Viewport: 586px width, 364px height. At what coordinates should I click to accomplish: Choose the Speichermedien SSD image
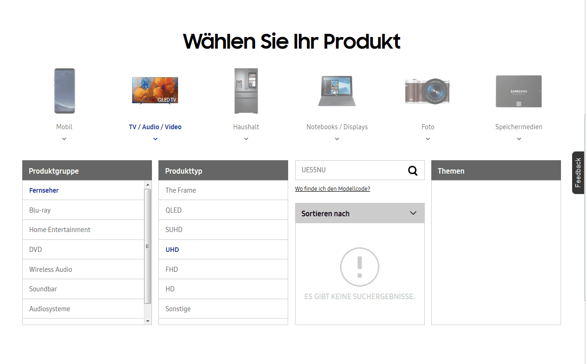(x=518, y=91)
